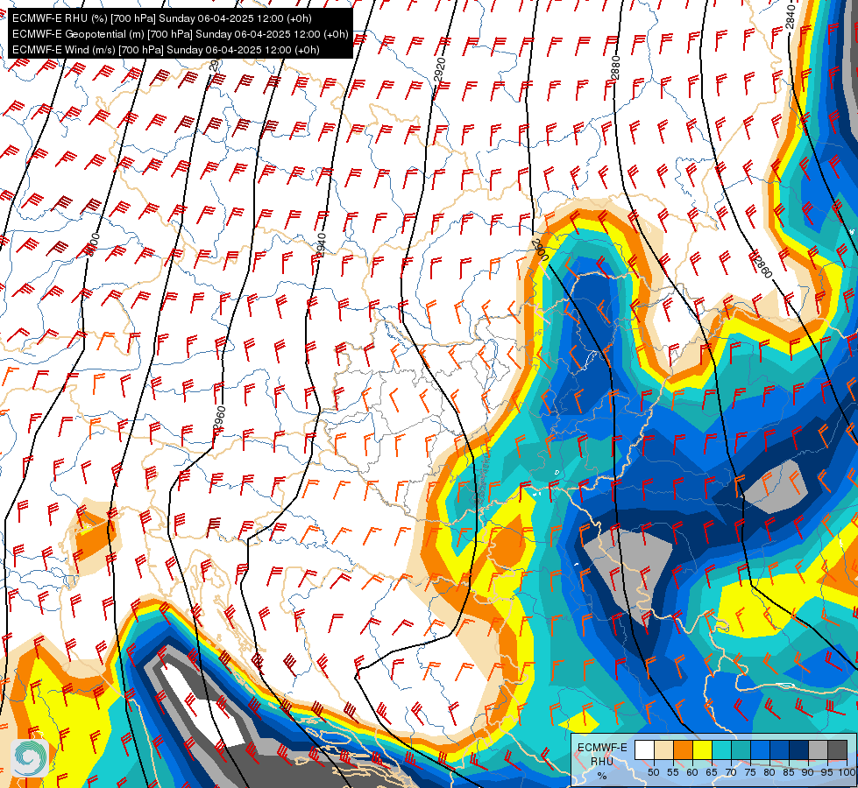The image size is (858, 788).
Task: Select the teal 70–75% legend swatch
Action: click(x=741, y=749)
